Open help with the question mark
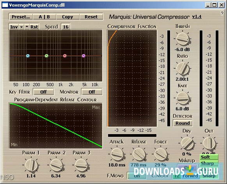 tap(222, 14)
